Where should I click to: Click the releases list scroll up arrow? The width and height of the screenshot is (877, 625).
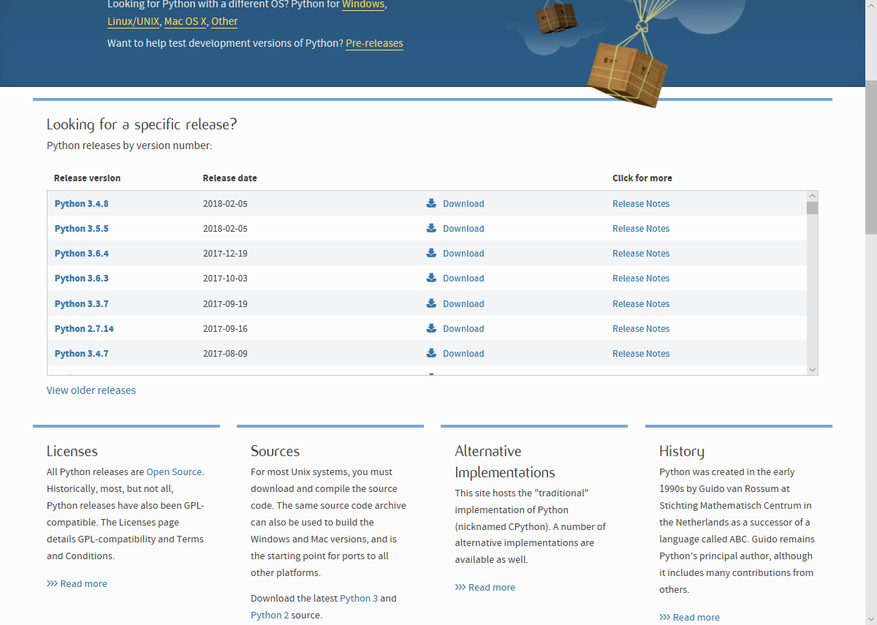tap(812, 196)
